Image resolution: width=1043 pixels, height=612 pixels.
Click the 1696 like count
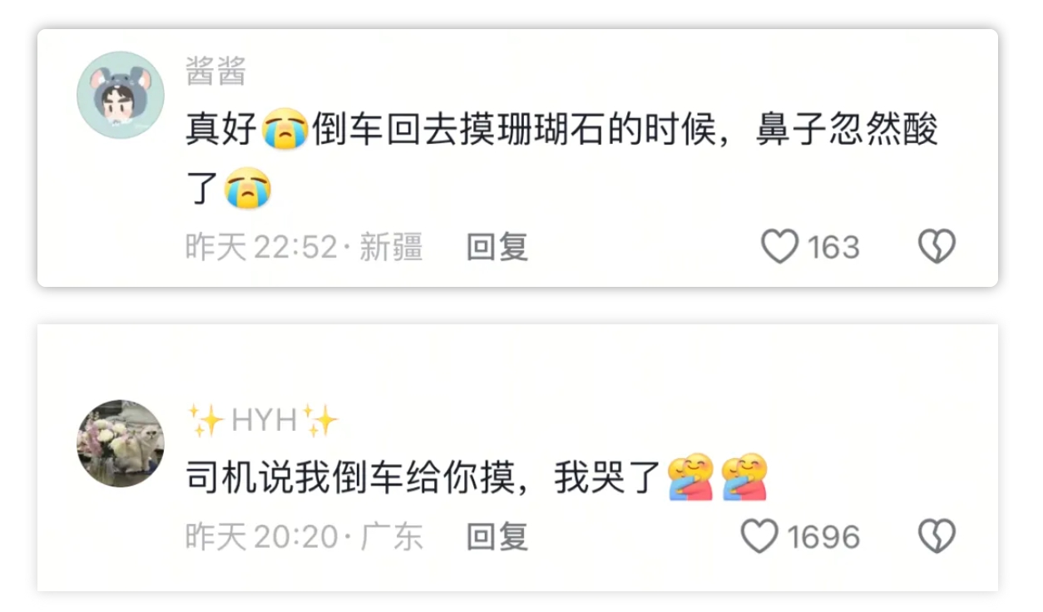823,537
